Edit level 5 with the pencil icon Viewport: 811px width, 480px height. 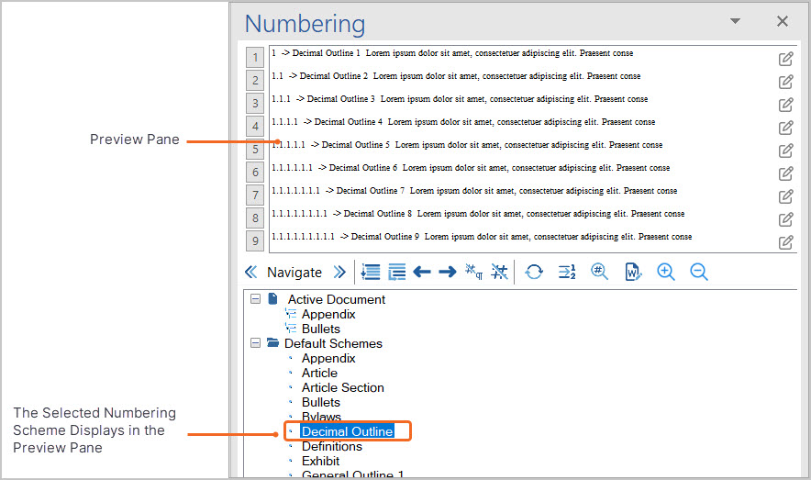tap(785, 151)
